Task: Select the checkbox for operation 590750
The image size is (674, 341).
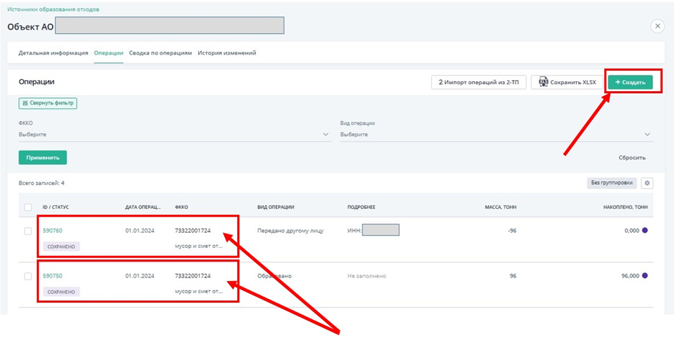Action: tap(28, 276)
